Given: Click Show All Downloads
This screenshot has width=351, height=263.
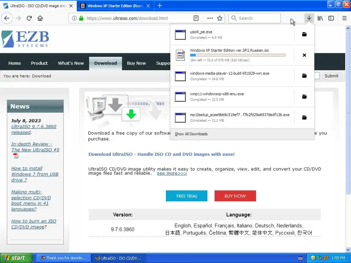Looking at the screenshot, I should coord(191,134).
